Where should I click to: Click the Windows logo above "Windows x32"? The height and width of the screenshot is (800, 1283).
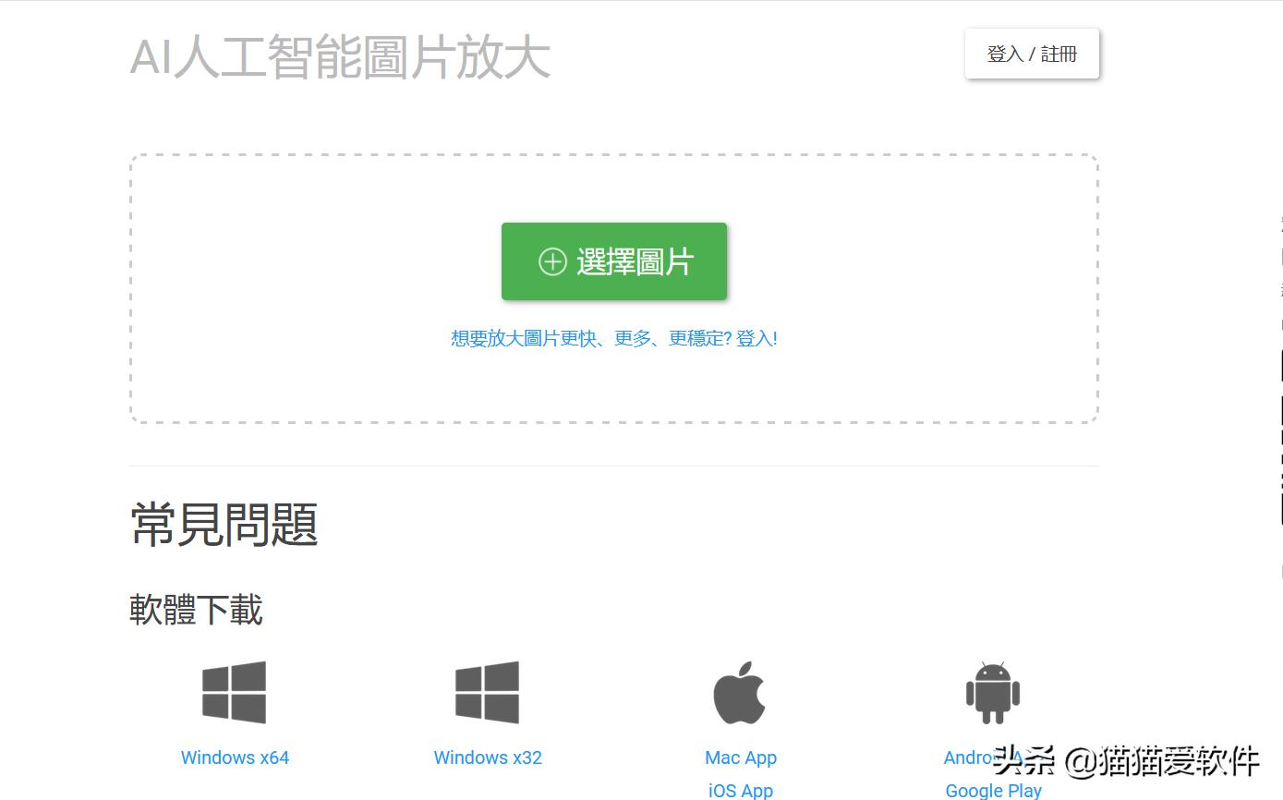[x=487, y=691]
